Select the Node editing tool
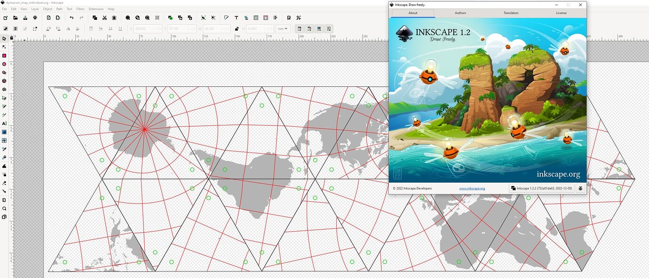The height and width of the screenshot is (278, 649). click(5, 46)
